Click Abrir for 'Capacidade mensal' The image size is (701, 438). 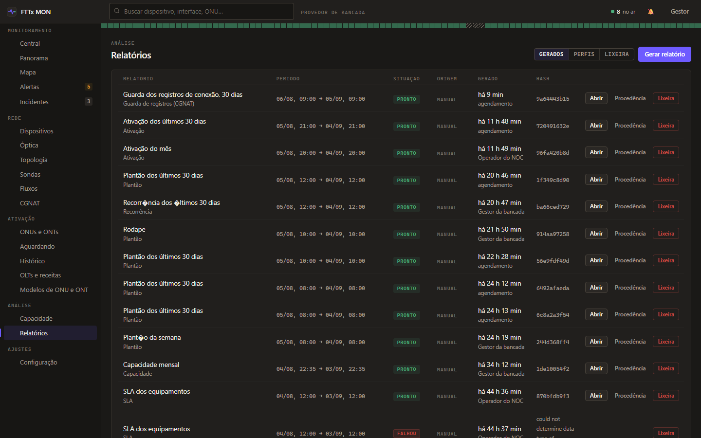(x=596, y=368)
